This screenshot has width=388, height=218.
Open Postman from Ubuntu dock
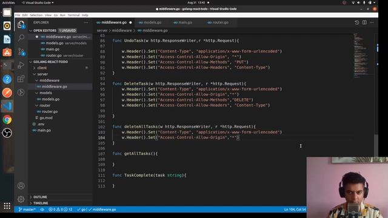coord(7,93)
